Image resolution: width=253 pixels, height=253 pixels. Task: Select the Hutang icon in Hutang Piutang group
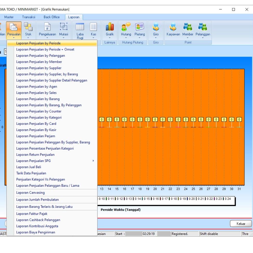click(x=126, y=29)
